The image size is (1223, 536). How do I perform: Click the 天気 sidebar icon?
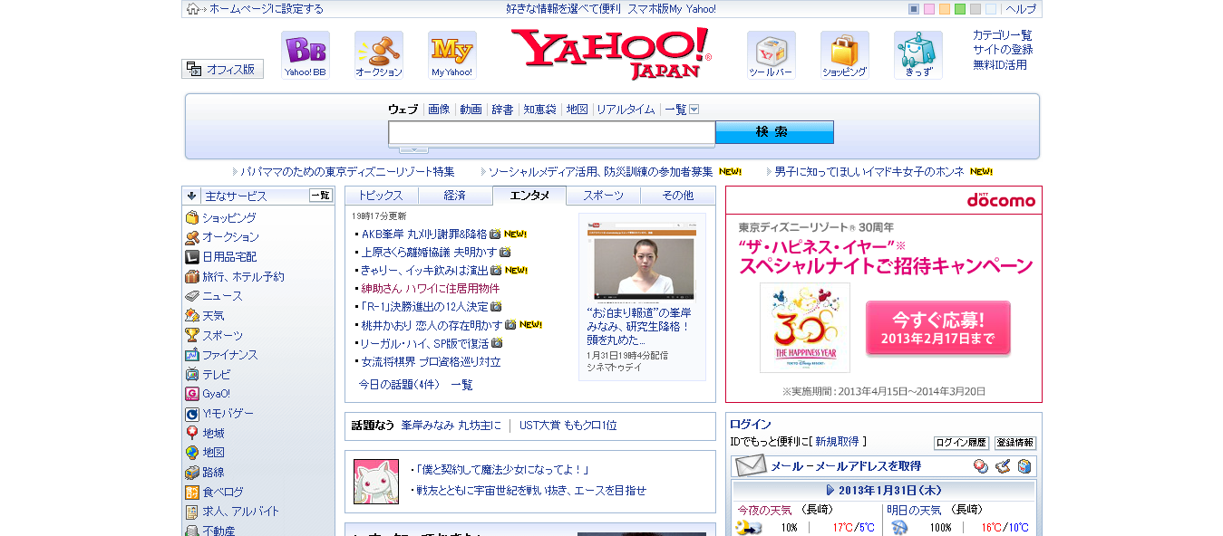click(x=192, y=315)
